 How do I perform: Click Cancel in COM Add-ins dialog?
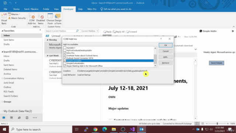166,51
